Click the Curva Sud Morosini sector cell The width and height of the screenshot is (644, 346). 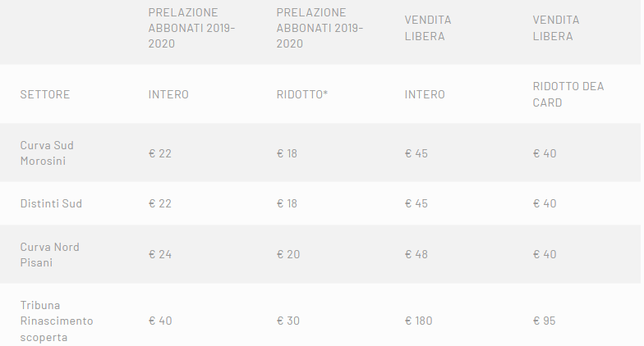point(47,153)
